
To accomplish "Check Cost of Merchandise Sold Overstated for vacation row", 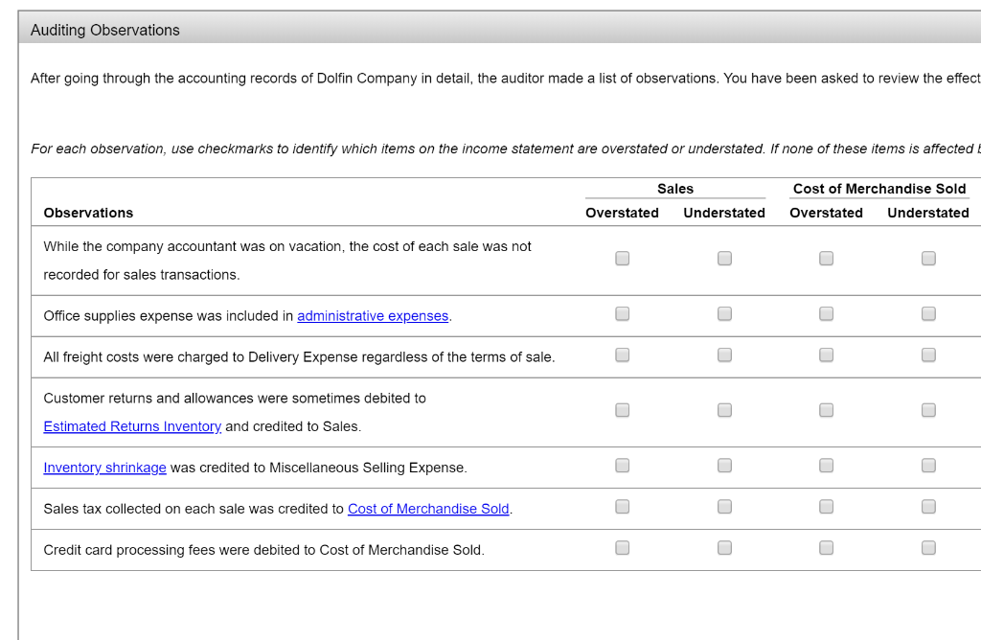I will click(827, 259).
